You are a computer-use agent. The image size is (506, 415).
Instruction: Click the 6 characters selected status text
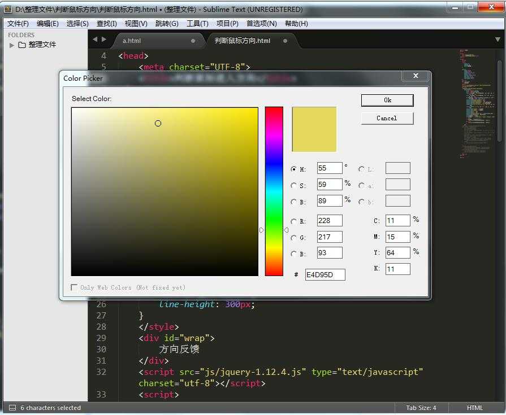pyautogui.click(x=51, y=408)
